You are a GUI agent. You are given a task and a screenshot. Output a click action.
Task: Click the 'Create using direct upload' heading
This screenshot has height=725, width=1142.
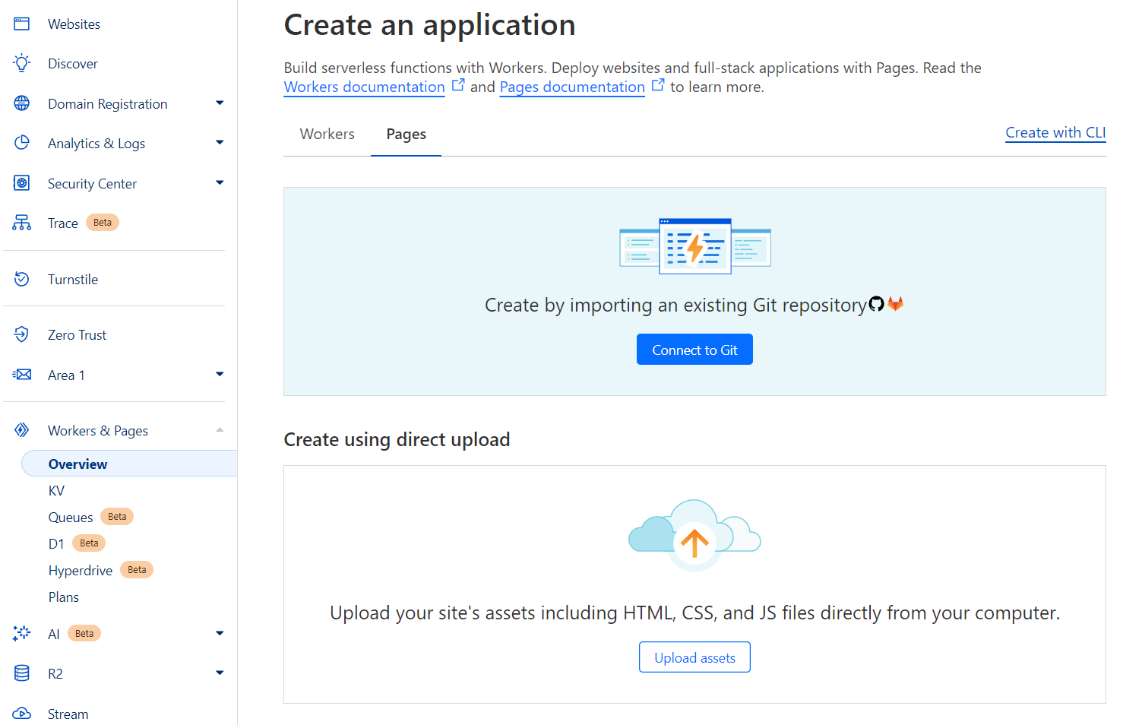397,440
